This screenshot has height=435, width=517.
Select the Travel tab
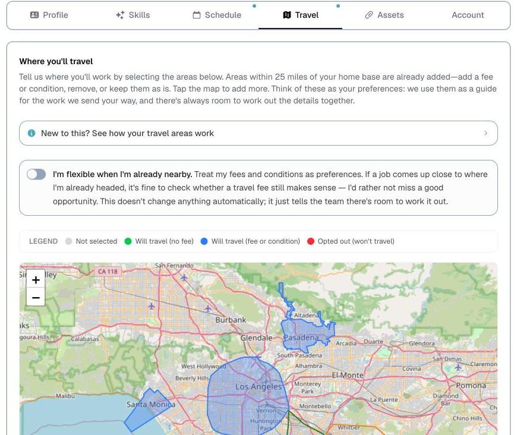[300, 15]
